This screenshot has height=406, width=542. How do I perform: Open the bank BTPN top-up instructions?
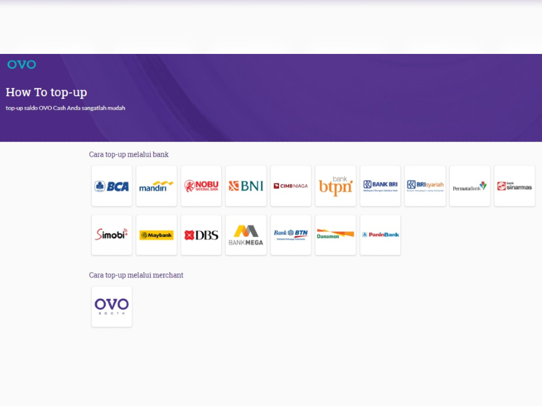click(x=335, y=186)
